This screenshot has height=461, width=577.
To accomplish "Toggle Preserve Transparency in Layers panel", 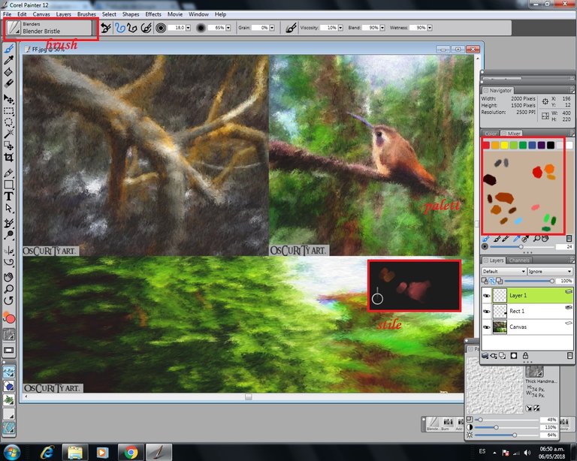I will 485,281.
